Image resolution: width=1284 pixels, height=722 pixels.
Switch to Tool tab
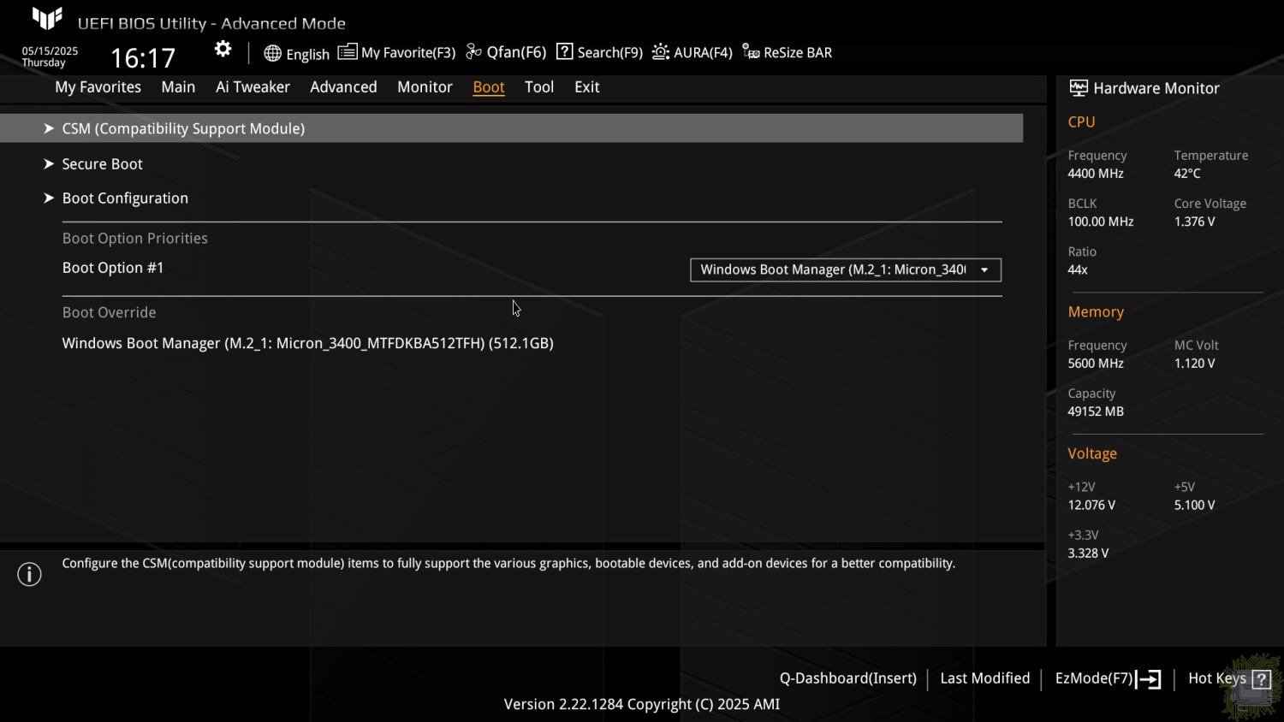(539, 87)
